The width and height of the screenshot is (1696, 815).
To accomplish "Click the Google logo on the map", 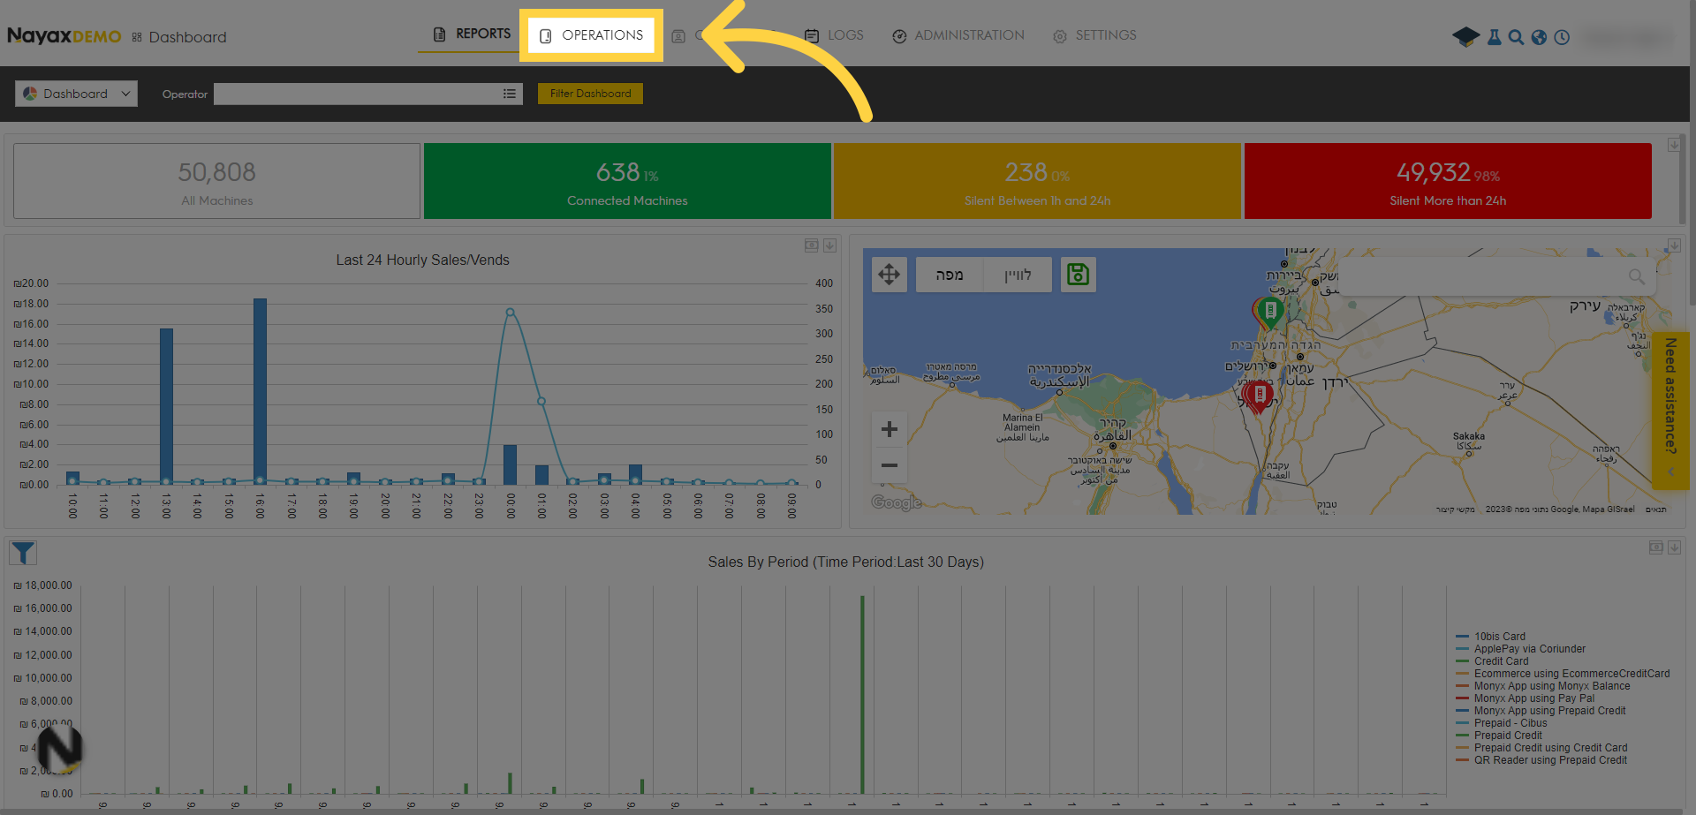I will pyautogui.click(x=896, y=502).
